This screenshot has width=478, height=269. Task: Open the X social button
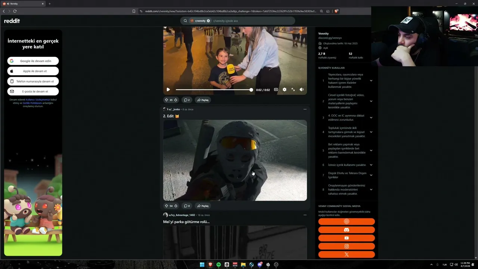(347, 254)
